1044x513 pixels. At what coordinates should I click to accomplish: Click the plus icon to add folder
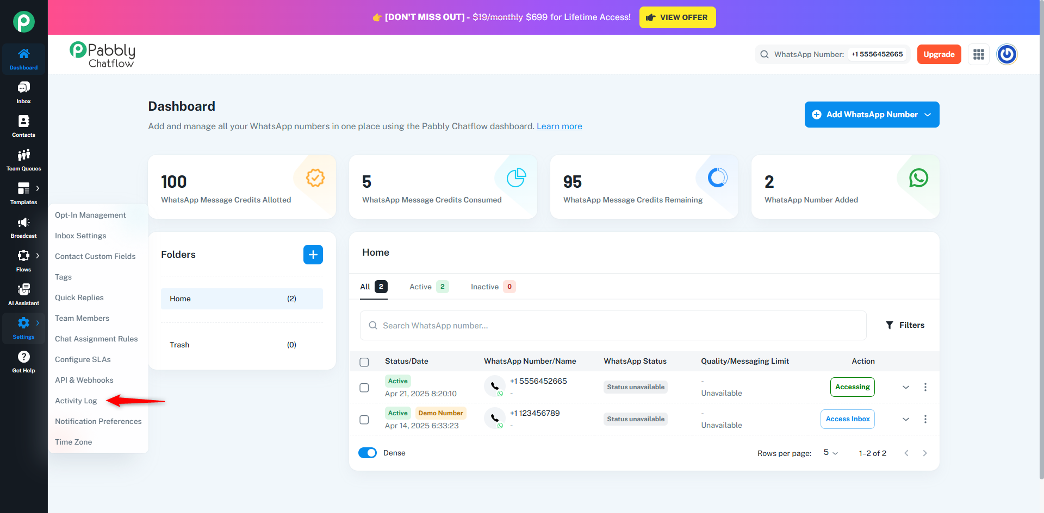(313, 255)
